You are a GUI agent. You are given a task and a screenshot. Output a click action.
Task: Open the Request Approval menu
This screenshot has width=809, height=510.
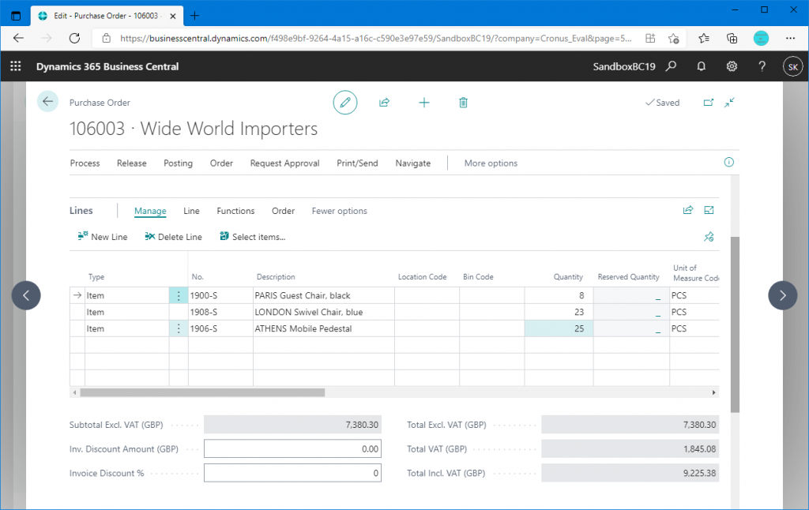point(284,163)
